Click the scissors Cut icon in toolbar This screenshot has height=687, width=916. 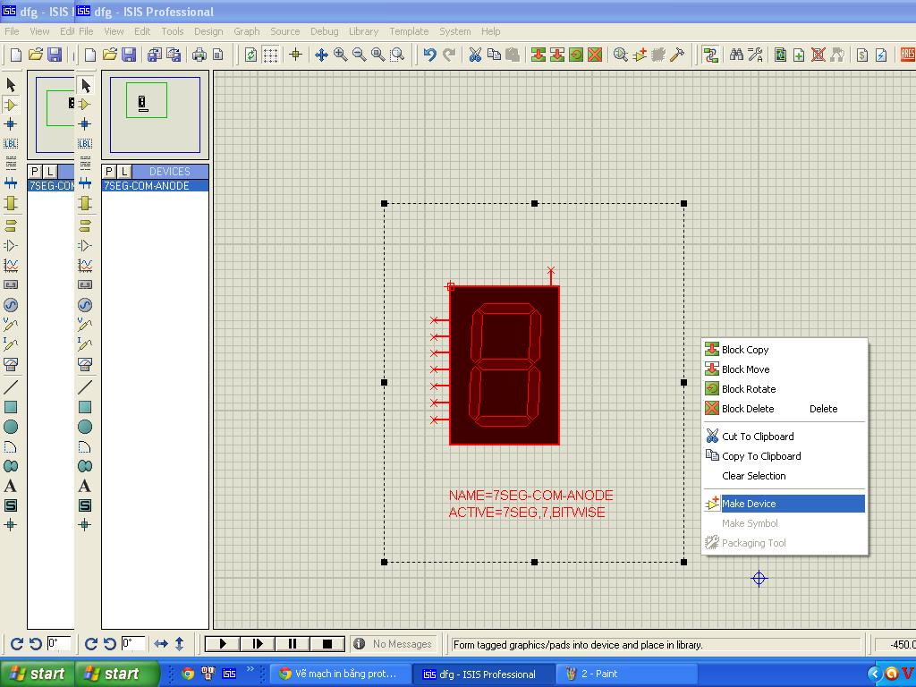(475, 55)
